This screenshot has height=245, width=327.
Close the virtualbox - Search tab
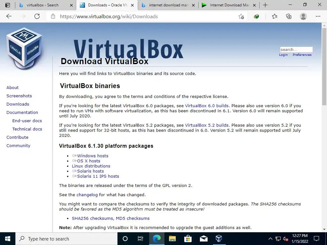click(x=71, y=5)
